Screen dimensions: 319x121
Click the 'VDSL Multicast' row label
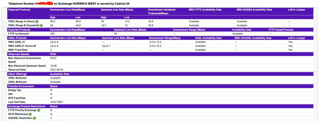click(17, 78)
